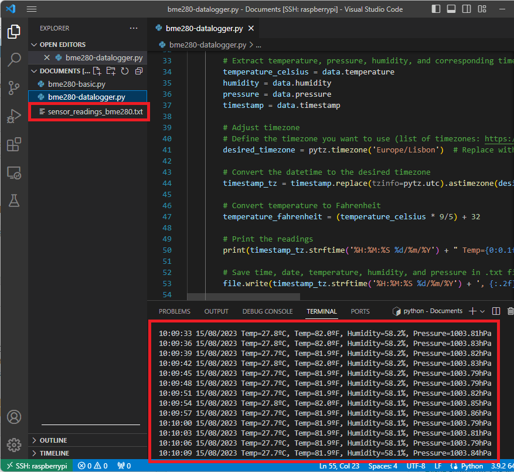Screen dimensions: 514x472
Task: Click the Refresh Explorer icon
Action: [x=125, y=70]
